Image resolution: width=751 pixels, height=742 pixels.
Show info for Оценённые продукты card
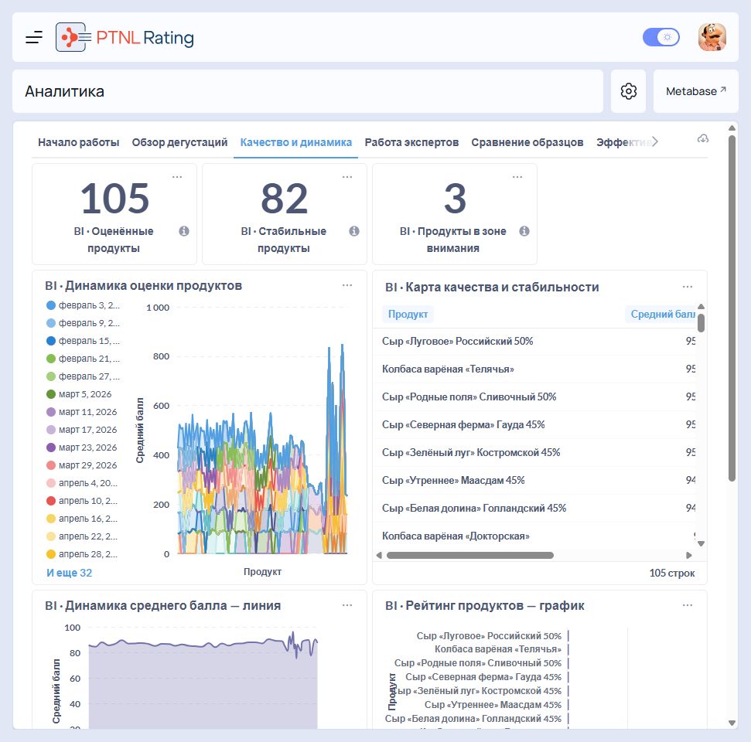point(184,231)
